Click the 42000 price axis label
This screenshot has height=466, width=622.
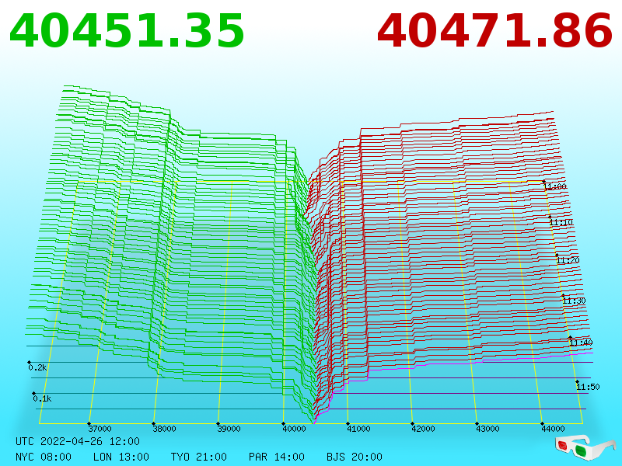coord(423,429)
